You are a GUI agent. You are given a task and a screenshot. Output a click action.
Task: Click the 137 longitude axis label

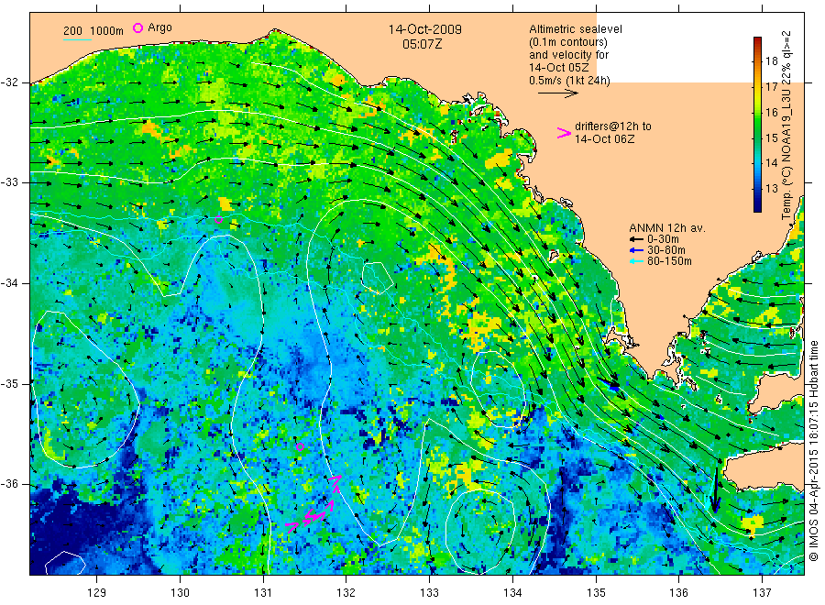tap(762, 593)
